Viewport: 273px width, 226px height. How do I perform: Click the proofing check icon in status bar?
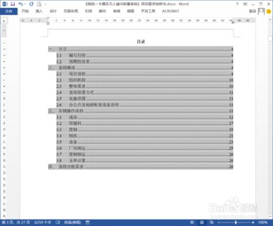(x=58, y=222)
